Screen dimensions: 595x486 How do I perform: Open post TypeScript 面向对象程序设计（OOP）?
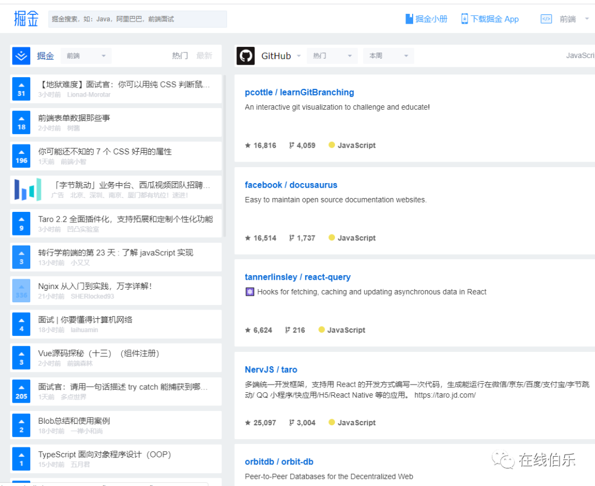[105, 455]
